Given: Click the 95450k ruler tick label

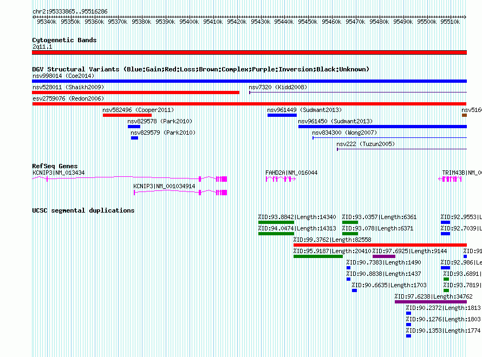Looking at the screenshot, I should [308, 22].
